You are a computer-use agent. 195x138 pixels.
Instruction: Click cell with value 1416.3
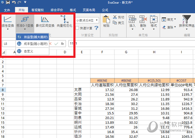click(181, 108)
